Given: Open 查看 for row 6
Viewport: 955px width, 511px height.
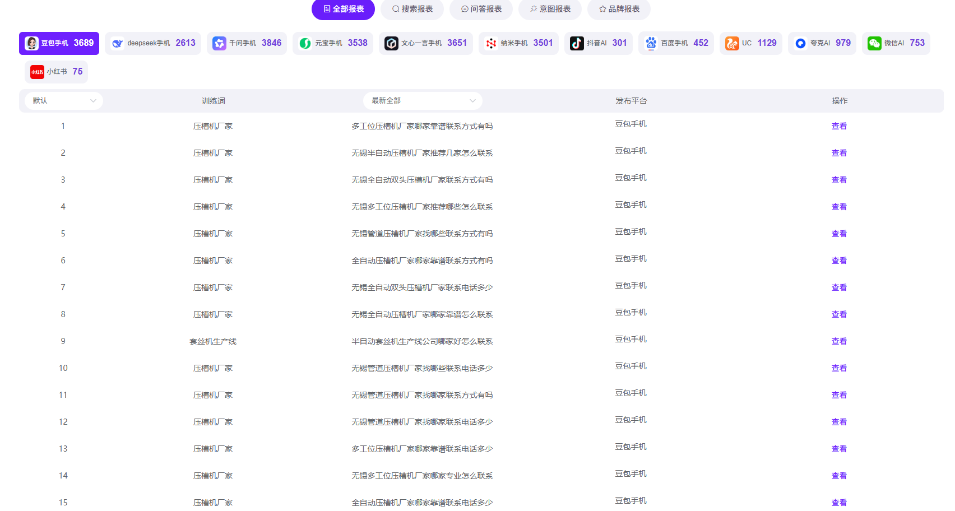Looking at the screenshot, I should [x=839, y=261].
